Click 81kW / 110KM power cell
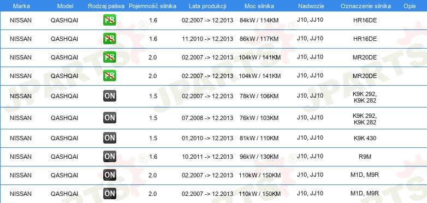The image size is (427, 203). (x=259, y=138)
